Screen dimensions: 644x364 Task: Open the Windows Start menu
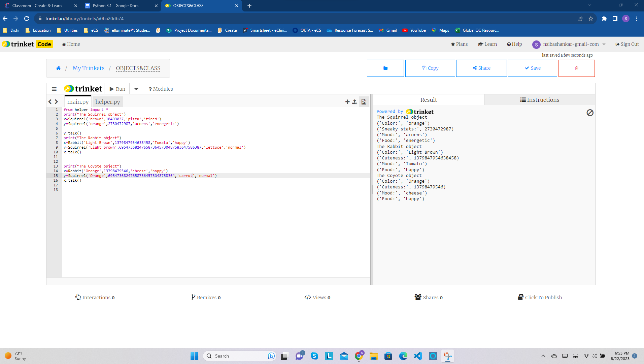point(195,356)
